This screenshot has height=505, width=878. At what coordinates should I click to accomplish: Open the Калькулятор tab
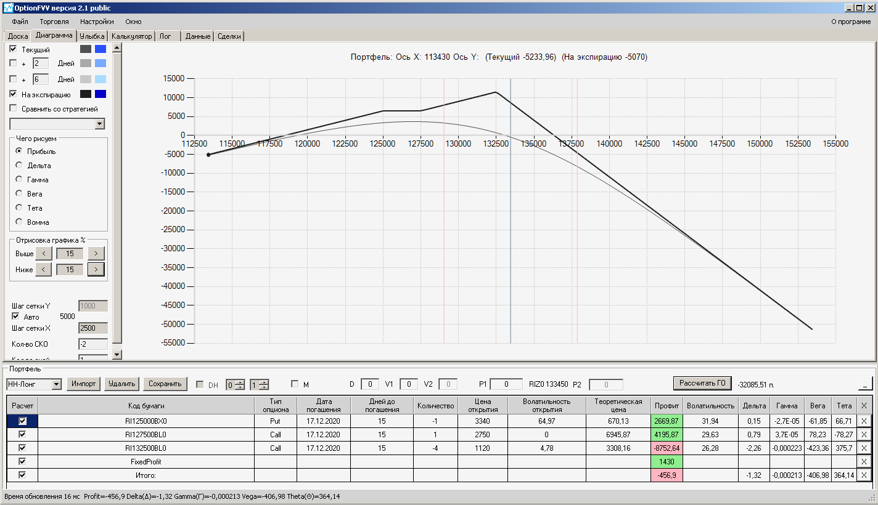click(x=131, y=36)
